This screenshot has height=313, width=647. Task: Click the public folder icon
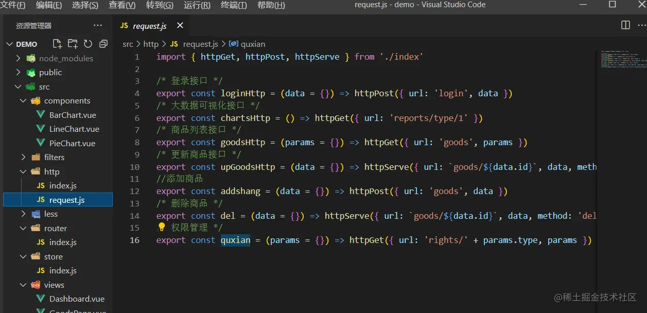coord(31,73)
